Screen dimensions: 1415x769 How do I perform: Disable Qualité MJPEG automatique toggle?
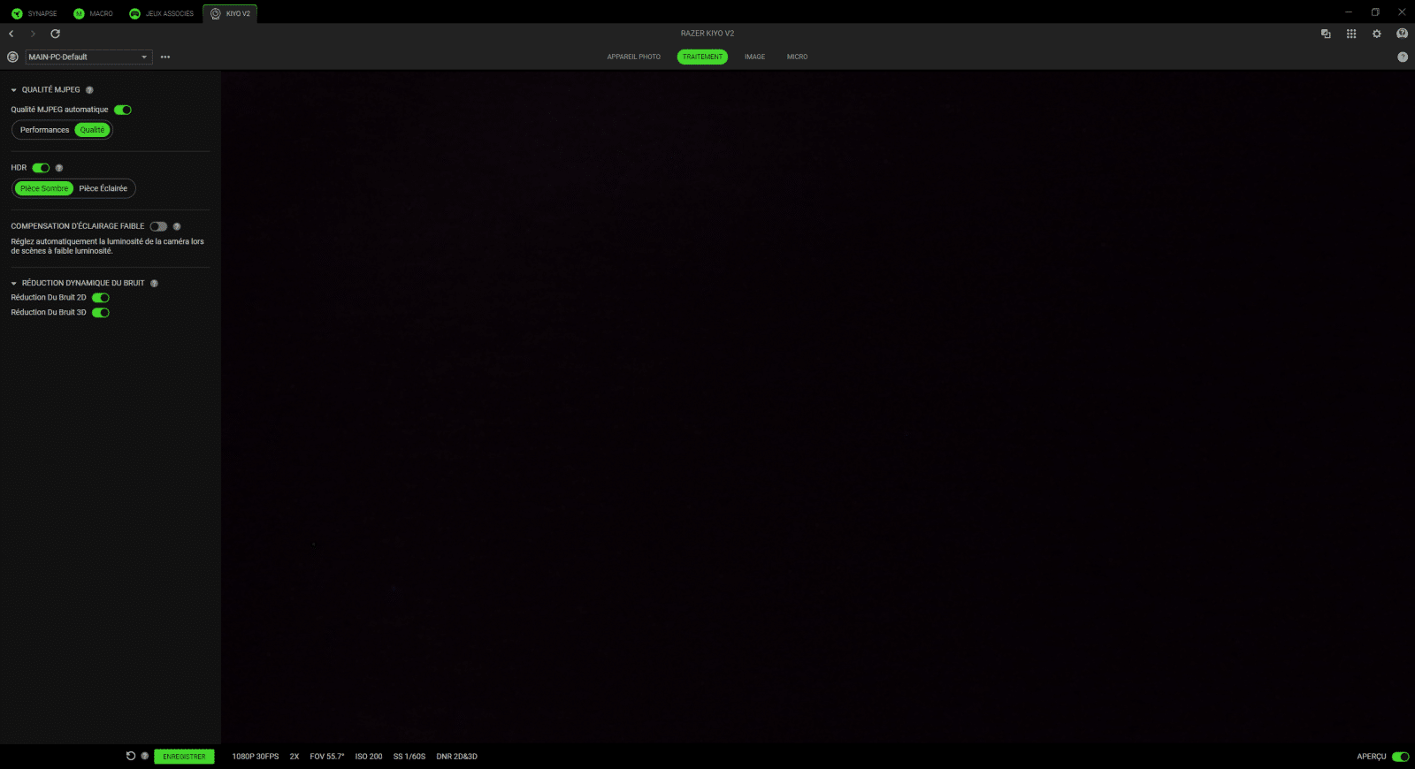click(x=123, y=110)
